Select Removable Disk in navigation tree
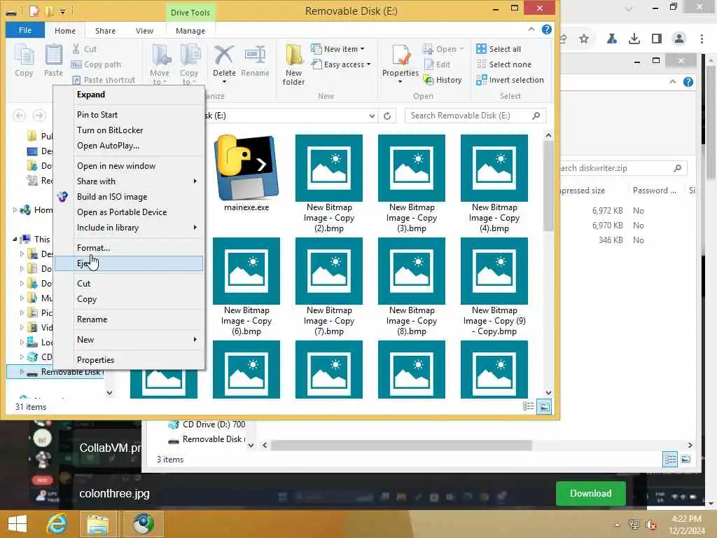717x538 pixels. pyautogui.click(x=56, y=372)
